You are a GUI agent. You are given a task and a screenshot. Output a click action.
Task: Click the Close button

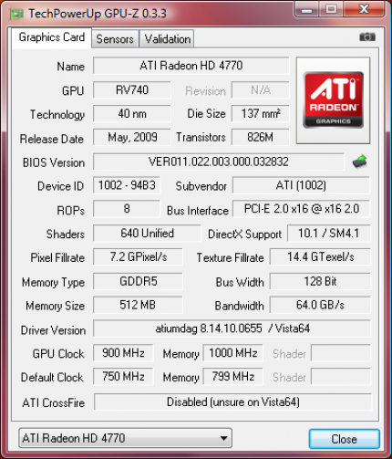tap(345, 439)
